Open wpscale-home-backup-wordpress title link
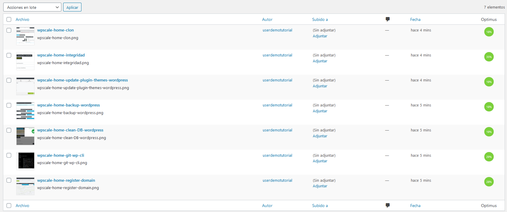The width and height of the screenshot is (507, 212). pyautogui.click(x=68, y=105)
